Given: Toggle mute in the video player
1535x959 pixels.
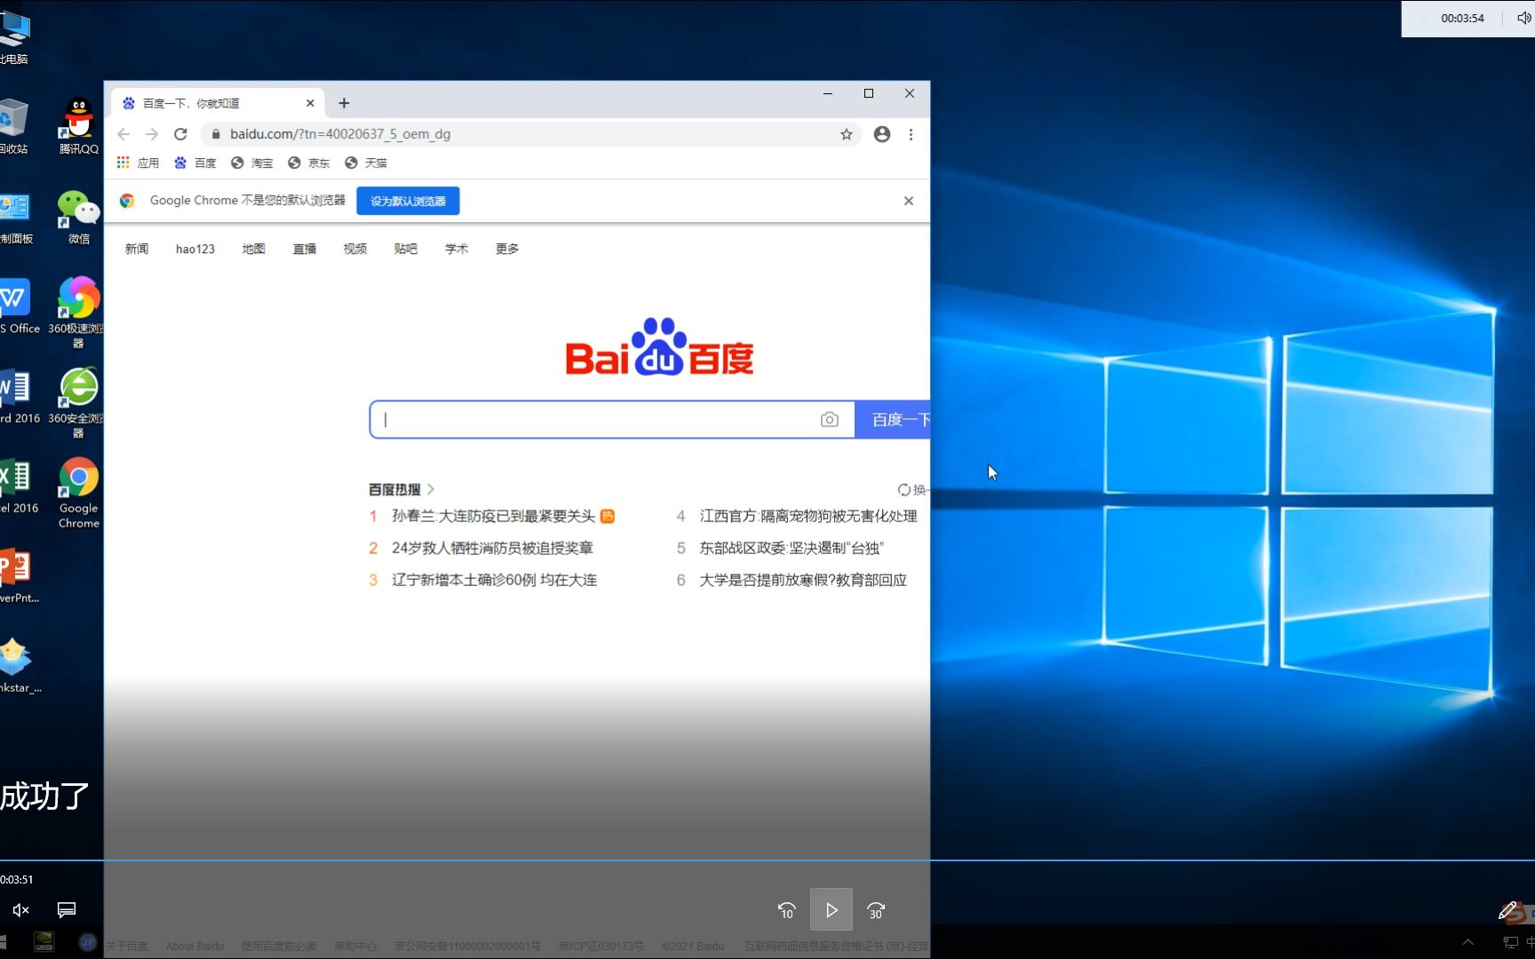Looking at the screenshot, I should tap(21, 909).
